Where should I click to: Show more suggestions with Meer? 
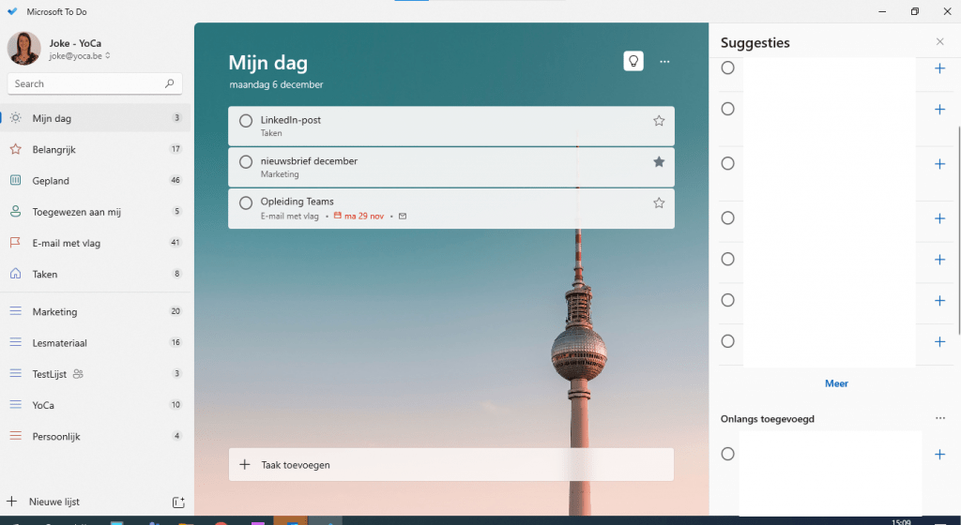coord(836,383)
